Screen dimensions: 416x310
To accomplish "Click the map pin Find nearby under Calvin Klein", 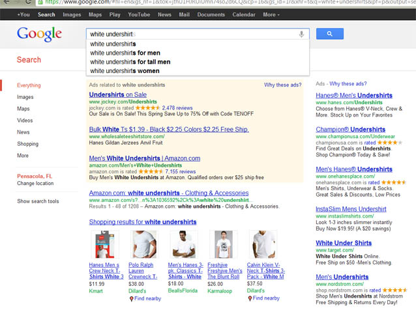I will tap(263, 298).
